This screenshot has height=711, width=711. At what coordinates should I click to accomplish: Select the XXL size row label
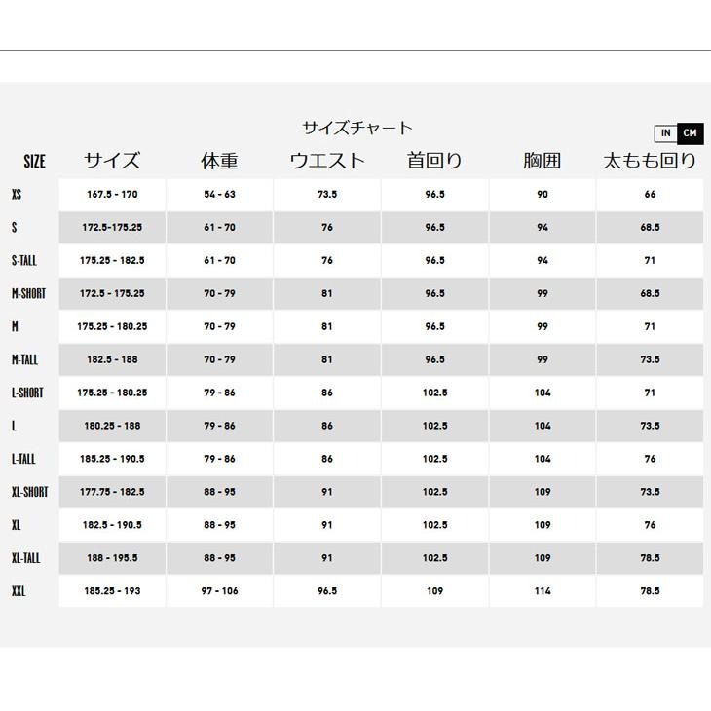coord(19,591)
